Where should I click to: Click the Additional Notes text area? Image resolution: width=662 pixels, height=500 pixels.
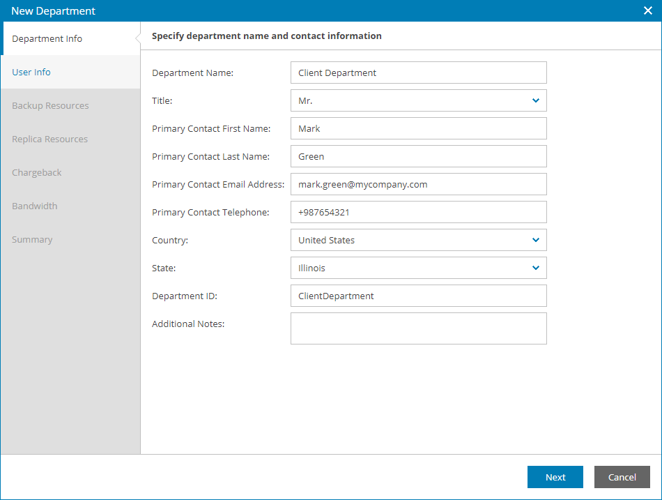pyautogui.click(x=418, y=328)
